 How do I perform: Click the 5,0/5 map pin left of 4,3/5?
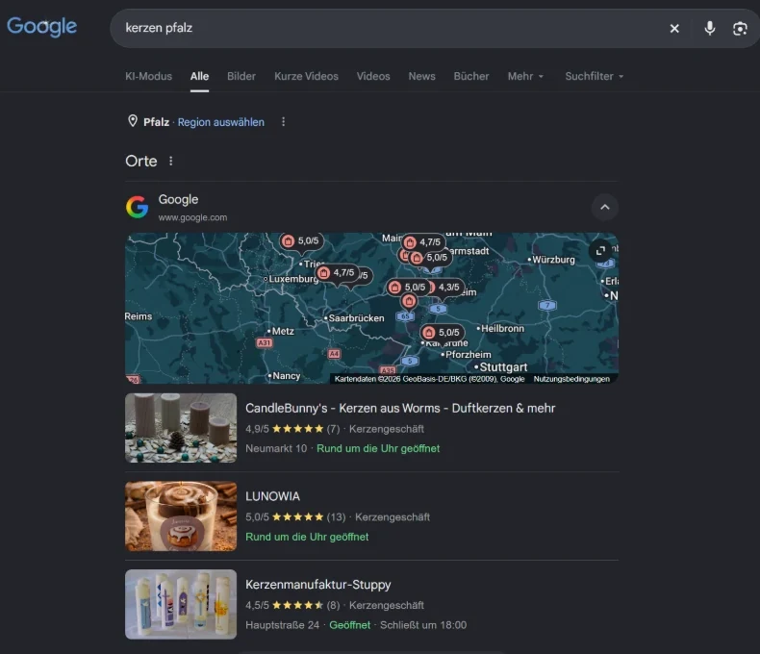(x=408, y=288)
